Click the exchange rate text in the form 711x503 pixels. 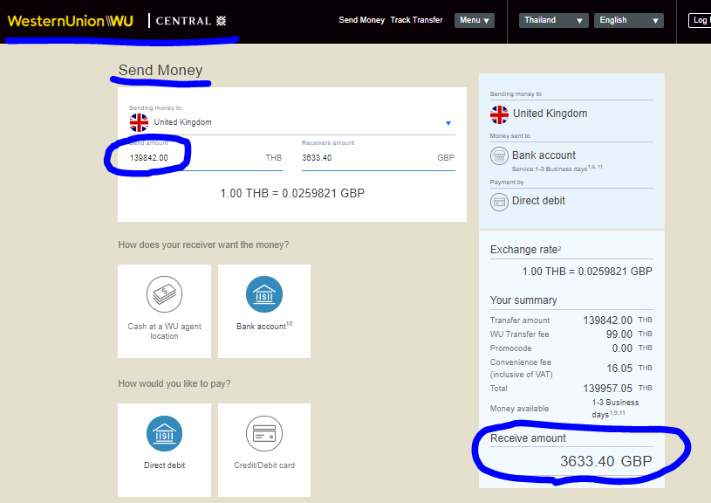292,193
